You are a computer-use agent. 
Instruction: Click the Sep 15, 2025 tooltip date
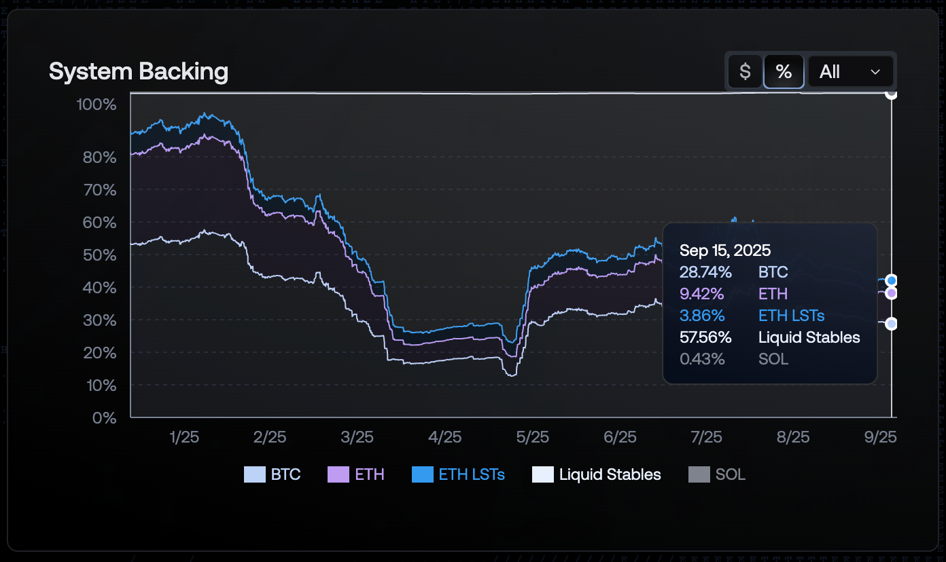[x=725, y=250]
